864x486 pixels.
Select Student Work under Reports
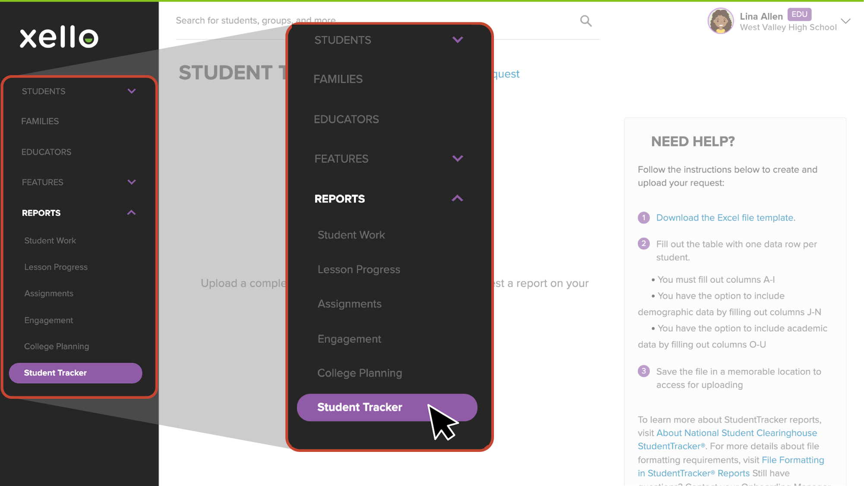50,240
